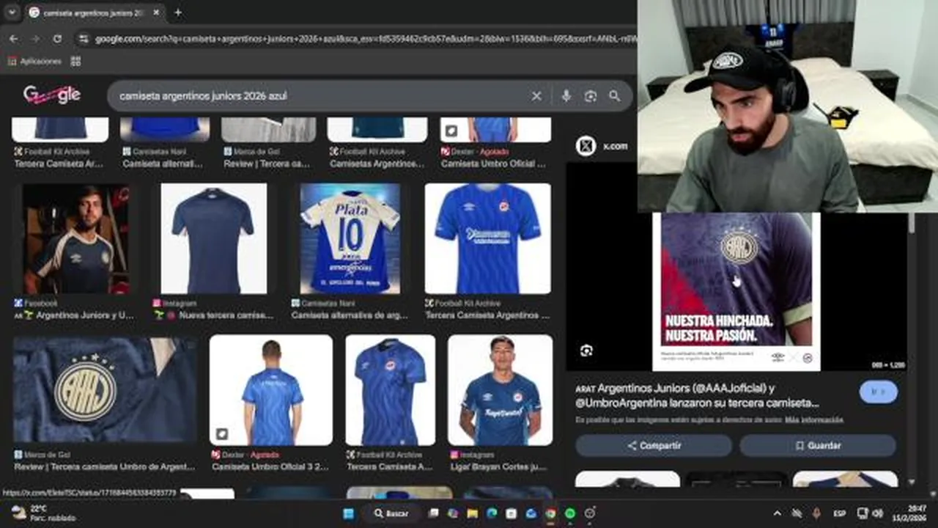Open the apps grid bookmark icon
The height and width of the screenshot is (528, 938).
(75, 61)
